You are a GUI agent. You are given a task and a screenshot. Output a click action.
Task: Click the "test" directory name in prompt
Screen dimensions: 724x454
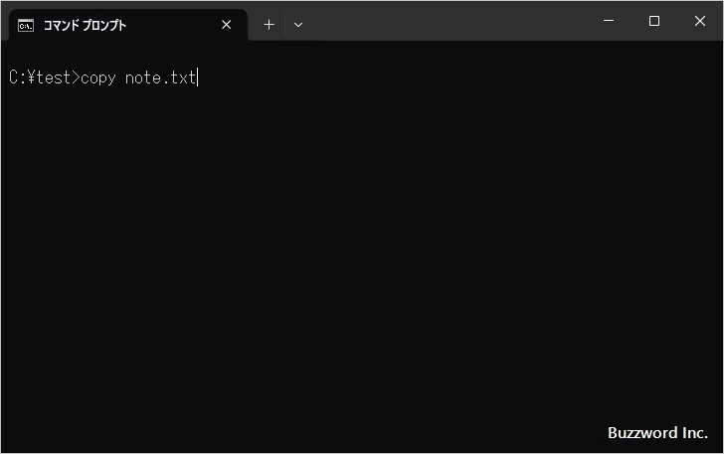pyautogui.click(x=53, y=77)
